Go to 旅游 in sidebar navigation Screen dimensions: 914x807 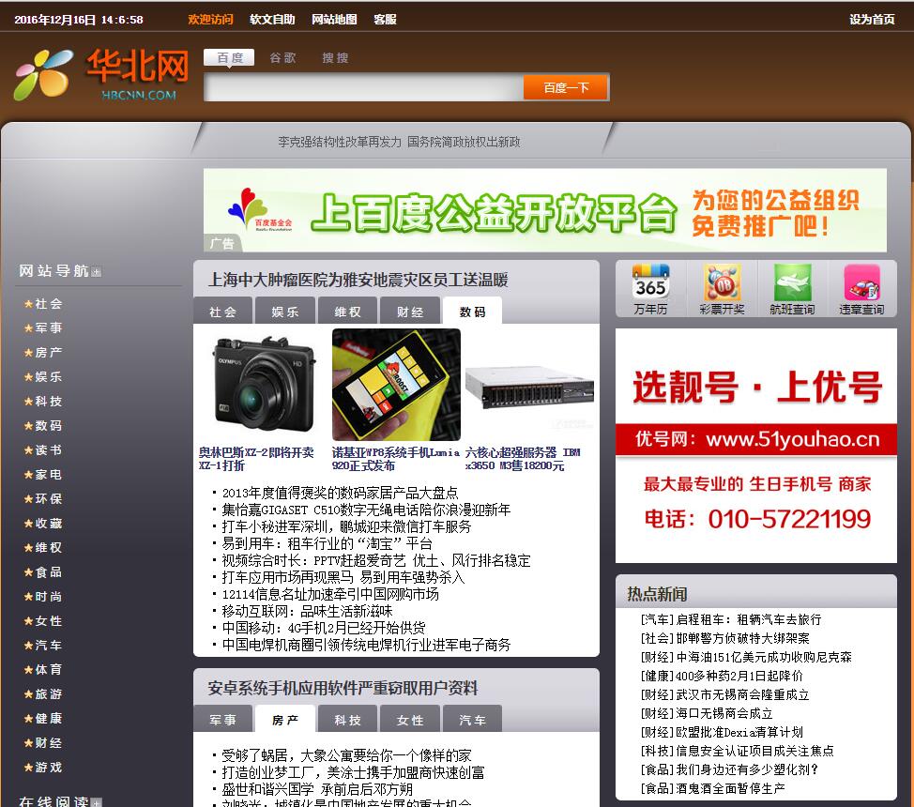[49, 694]
